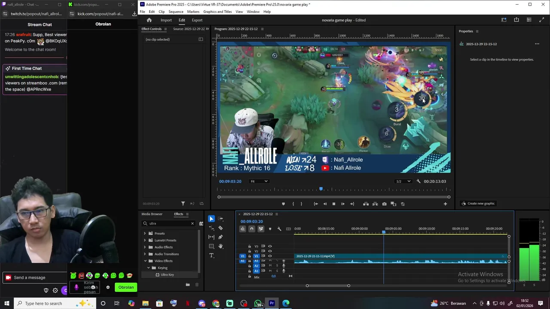Toggle Snap in timeline
Image resolution: width=550 pixels, height=309 pixels.
point(252,229)
